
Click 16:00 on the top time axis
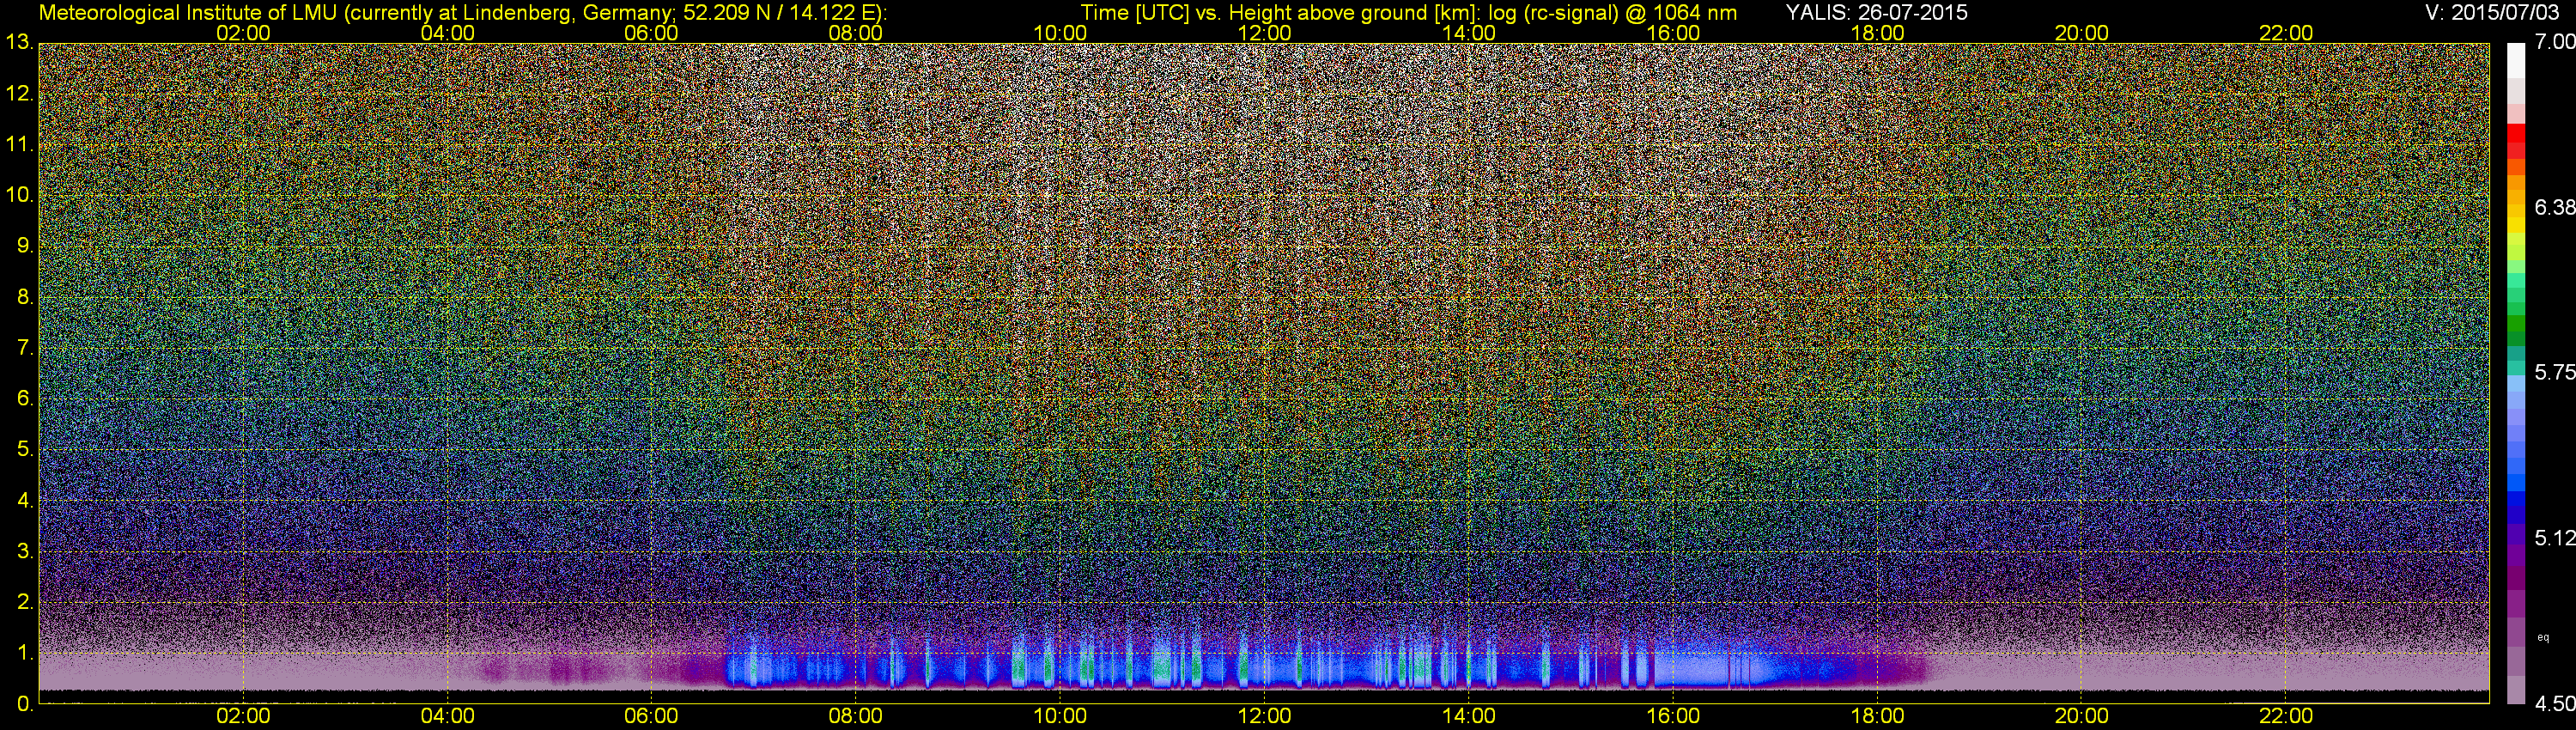point(1673,33)
